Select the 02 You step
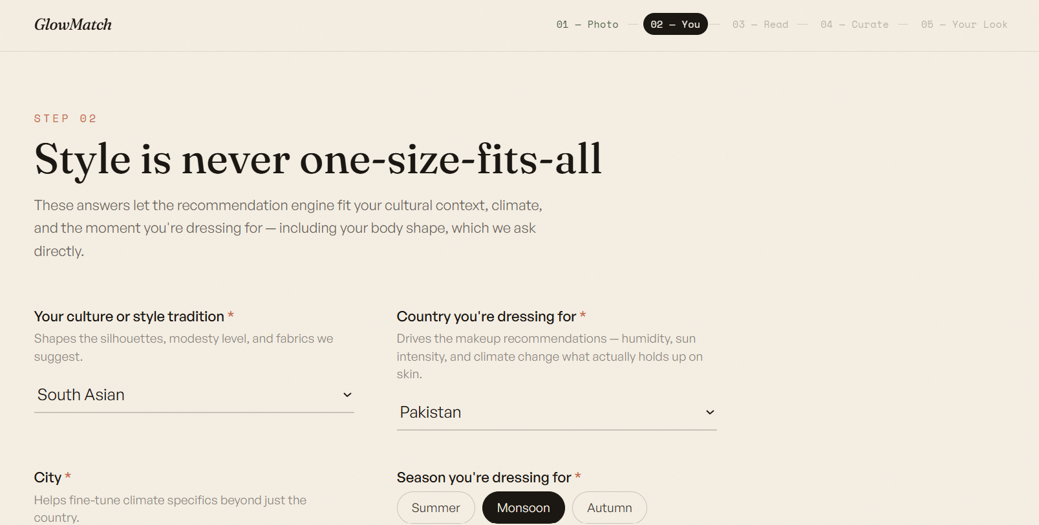The width and height of the screenshot is (1039, 525). (676, 25)
